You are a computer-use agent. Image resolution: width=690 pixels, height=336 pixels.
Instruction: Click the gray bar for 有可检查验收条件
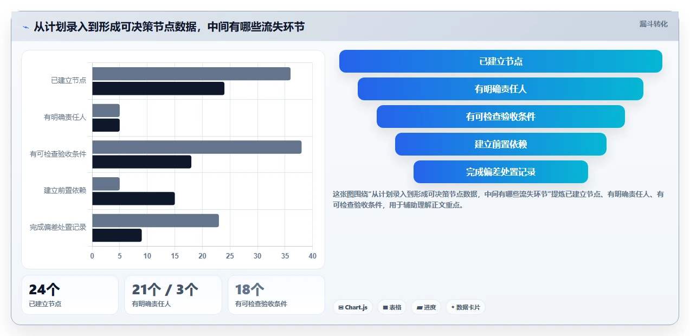[x=197, y=147]
